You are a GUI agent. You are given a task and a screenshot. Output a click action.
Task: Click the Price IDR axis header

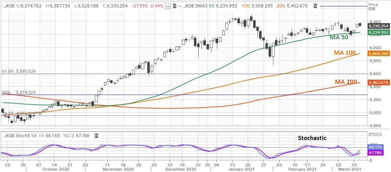point(373,7)
